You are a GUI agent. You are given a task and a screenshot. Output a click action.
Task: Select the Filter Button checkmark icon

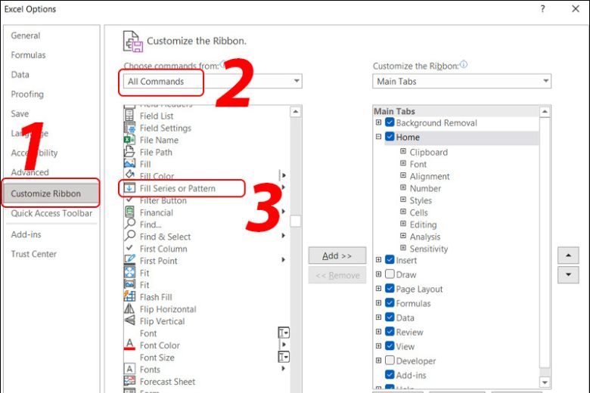pyautogui.click(x=129, y=200)
